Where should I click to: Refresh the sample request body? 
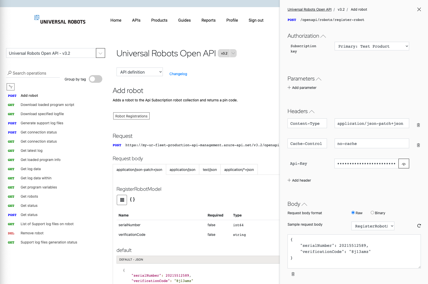point(419,226)
